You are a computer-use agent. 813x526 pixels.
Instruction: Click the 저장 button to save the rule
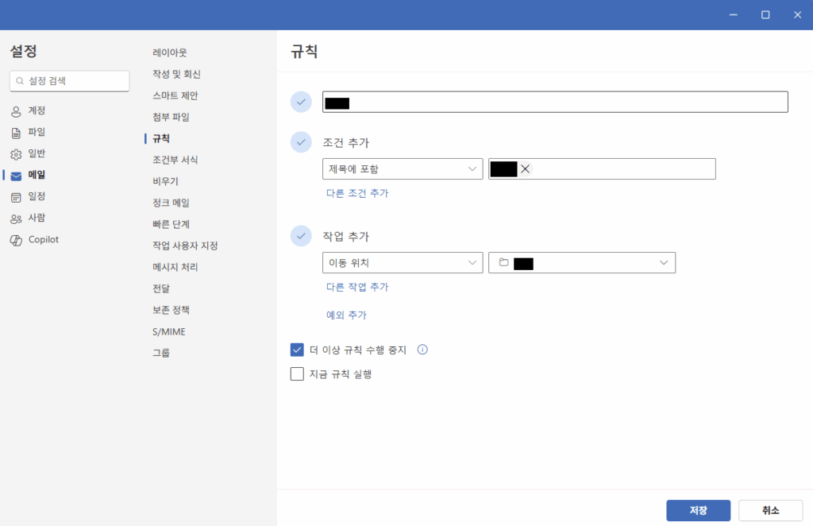pos(698,511)
